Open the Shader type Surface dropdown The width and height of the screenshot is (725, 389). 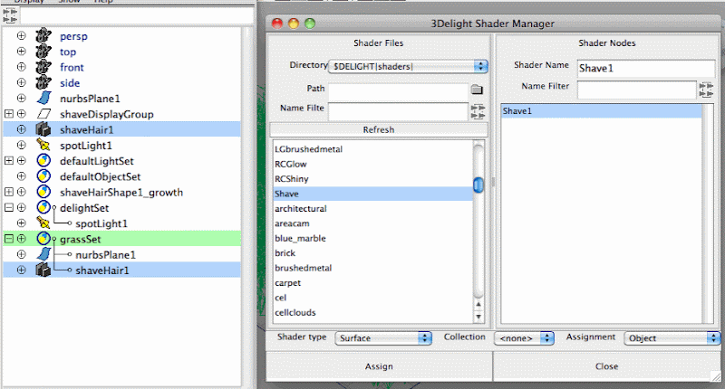383,337
